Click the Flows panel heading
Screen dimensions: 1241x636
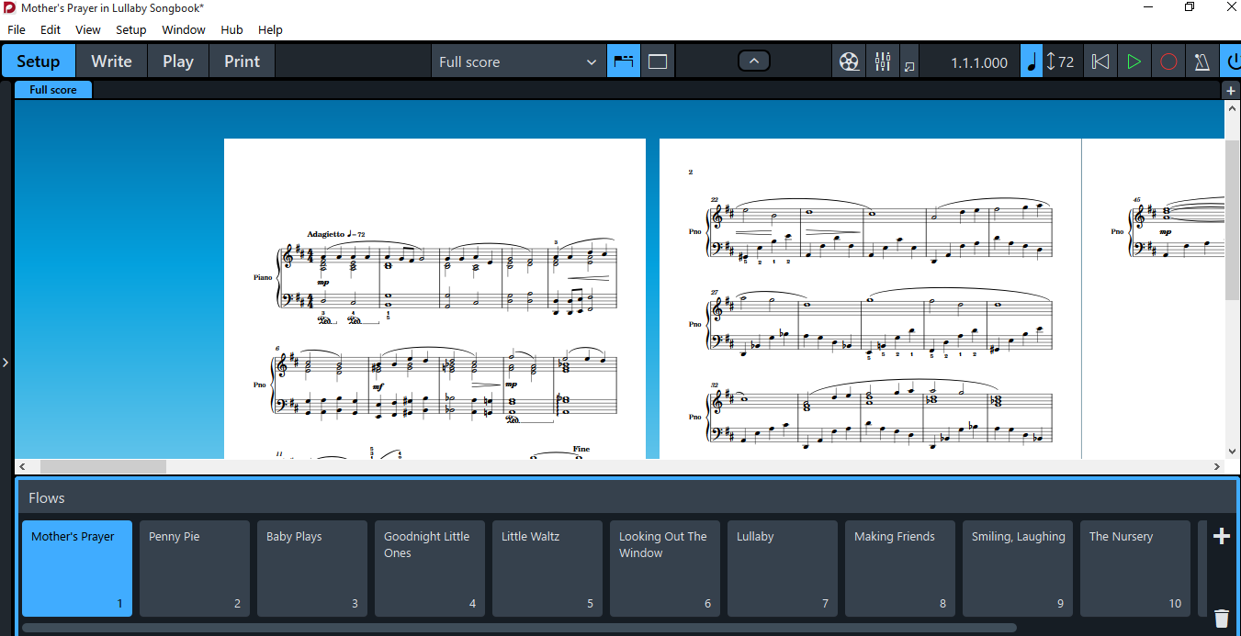(x=47, y=497)
